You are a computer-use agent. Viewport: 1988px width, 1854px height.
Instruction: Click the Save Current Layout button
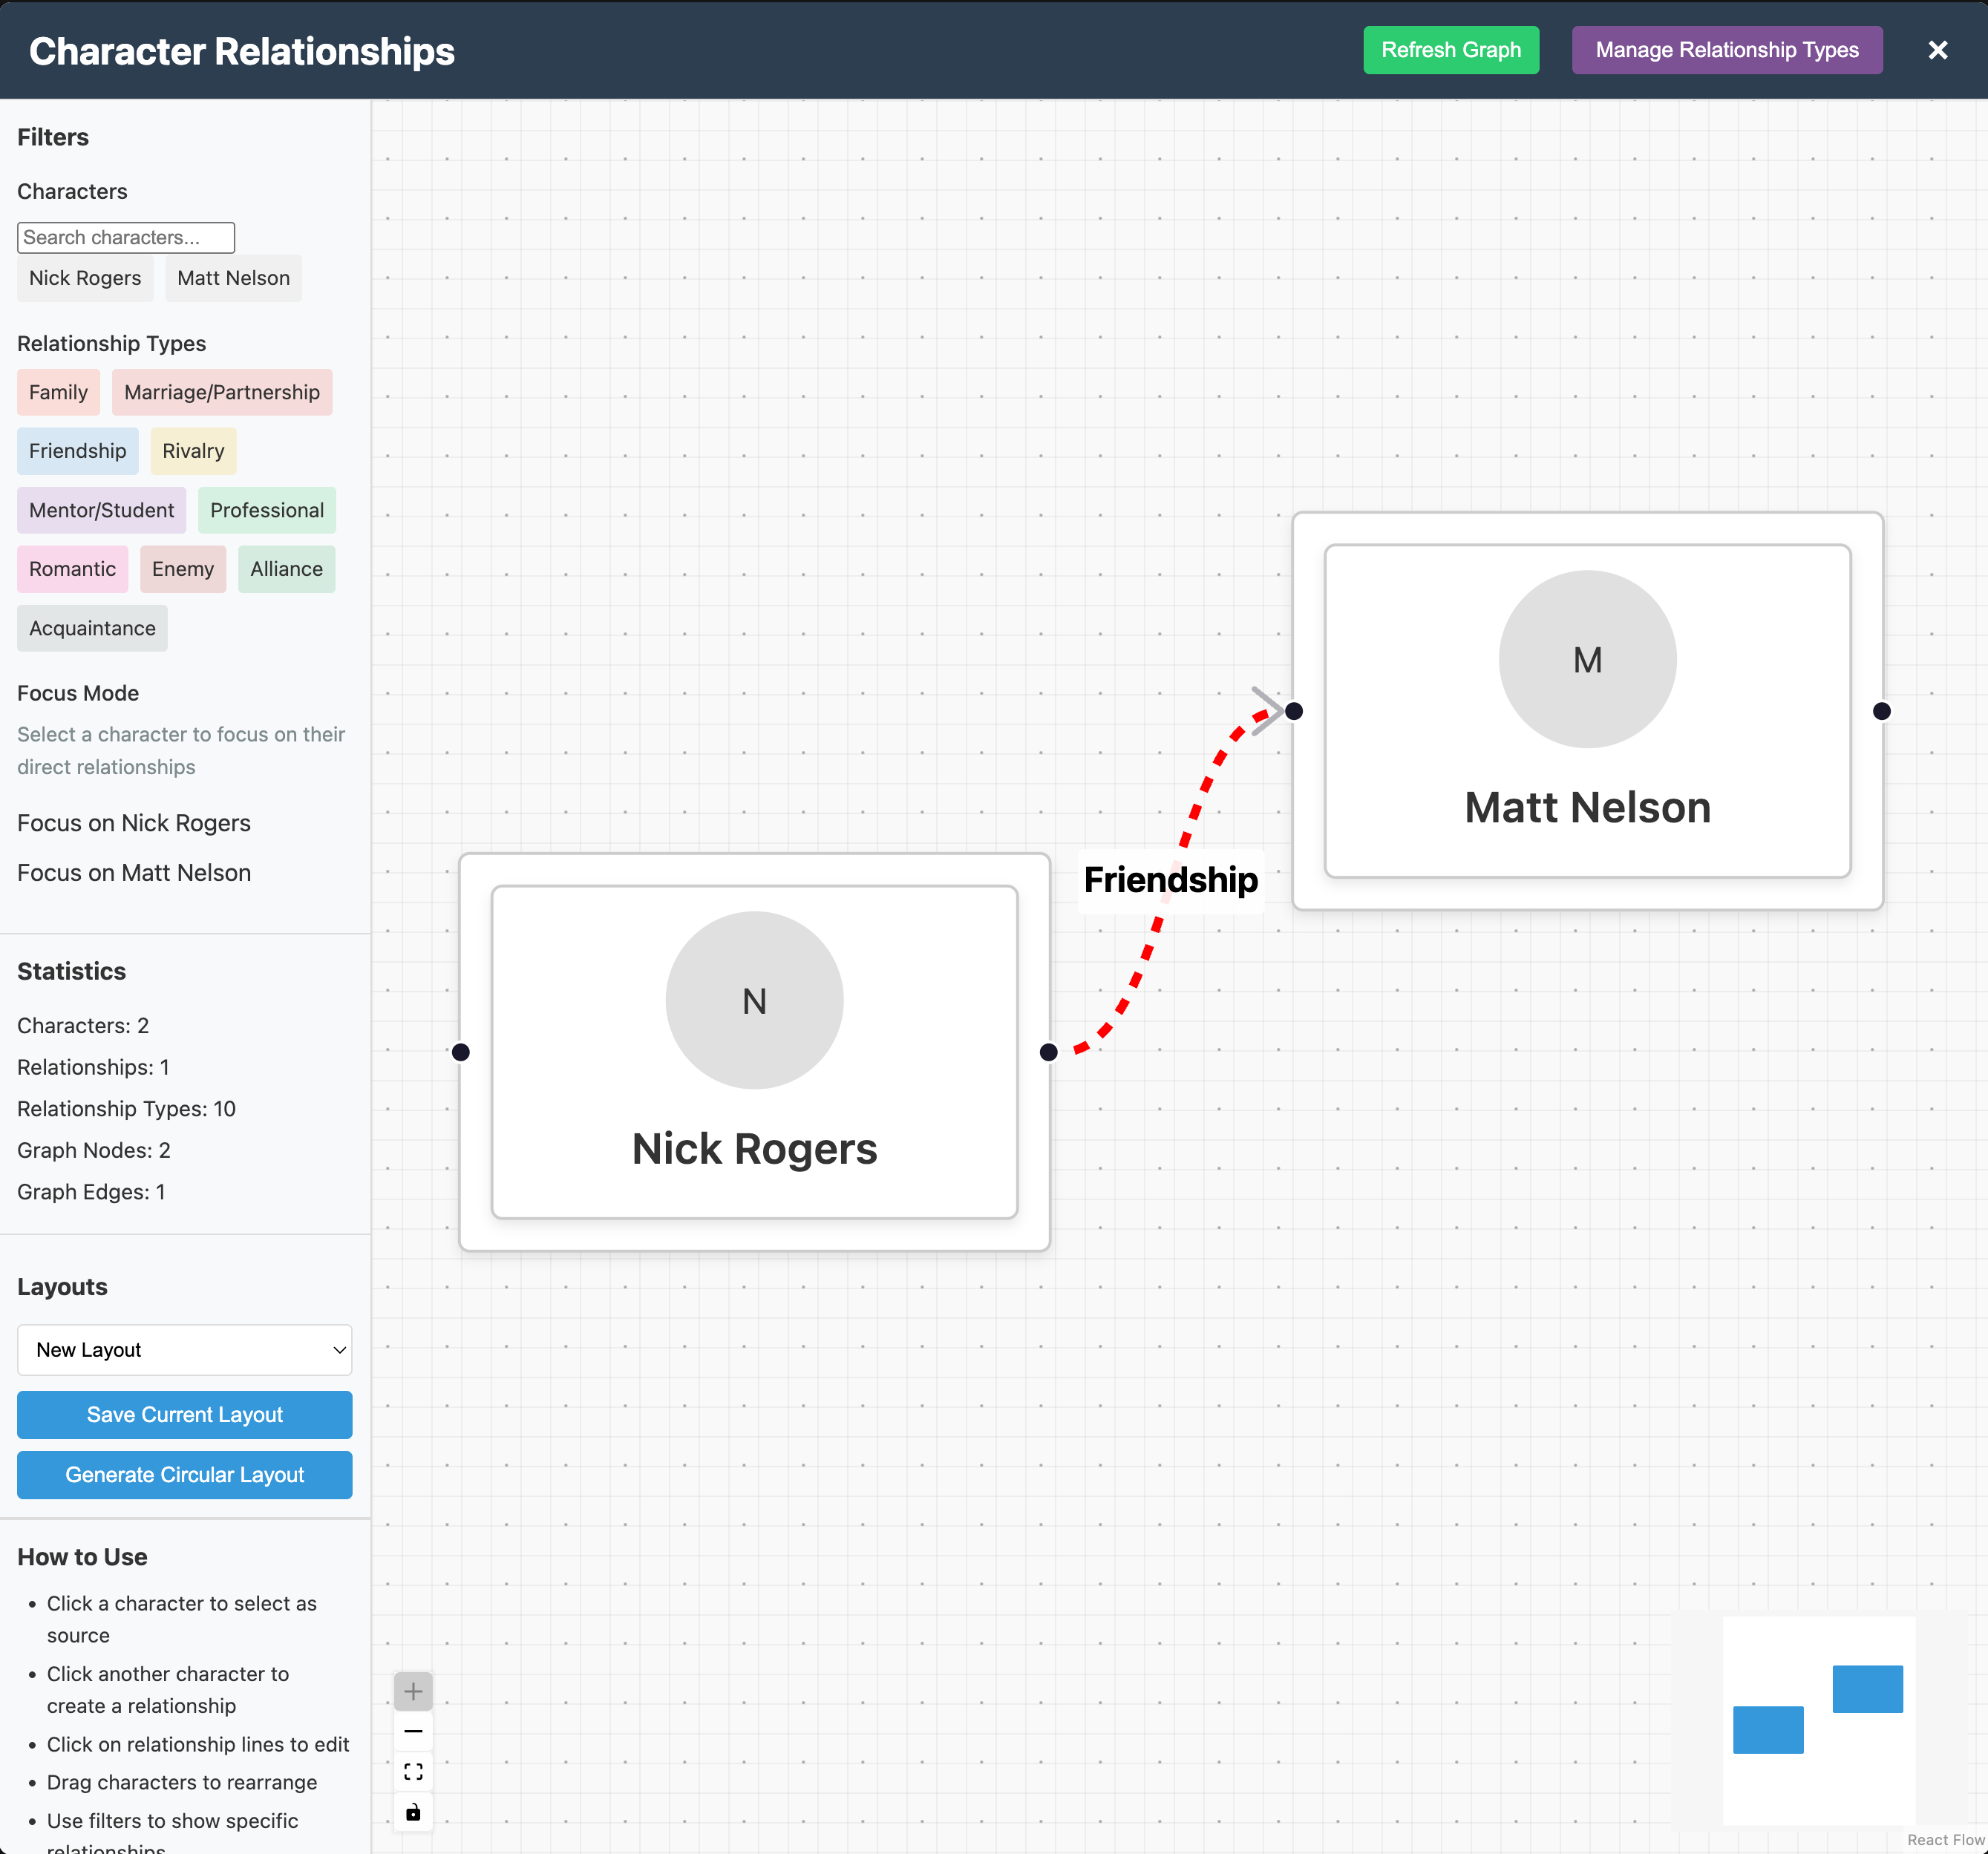(x=185, y=1415)
